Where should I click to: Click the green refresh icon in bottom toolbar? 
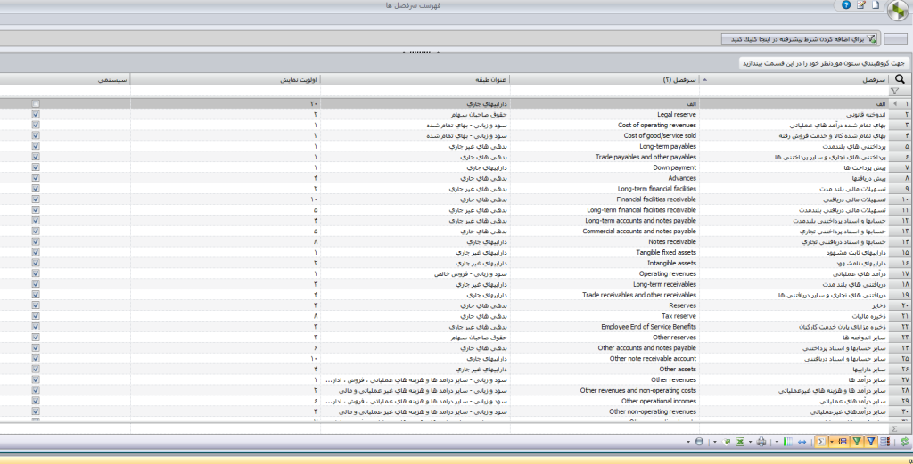904,442
